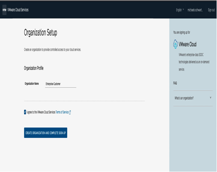Click the FAQ heading in sidebar
Viewport: 217px width, 172px height.
[175, 83]
